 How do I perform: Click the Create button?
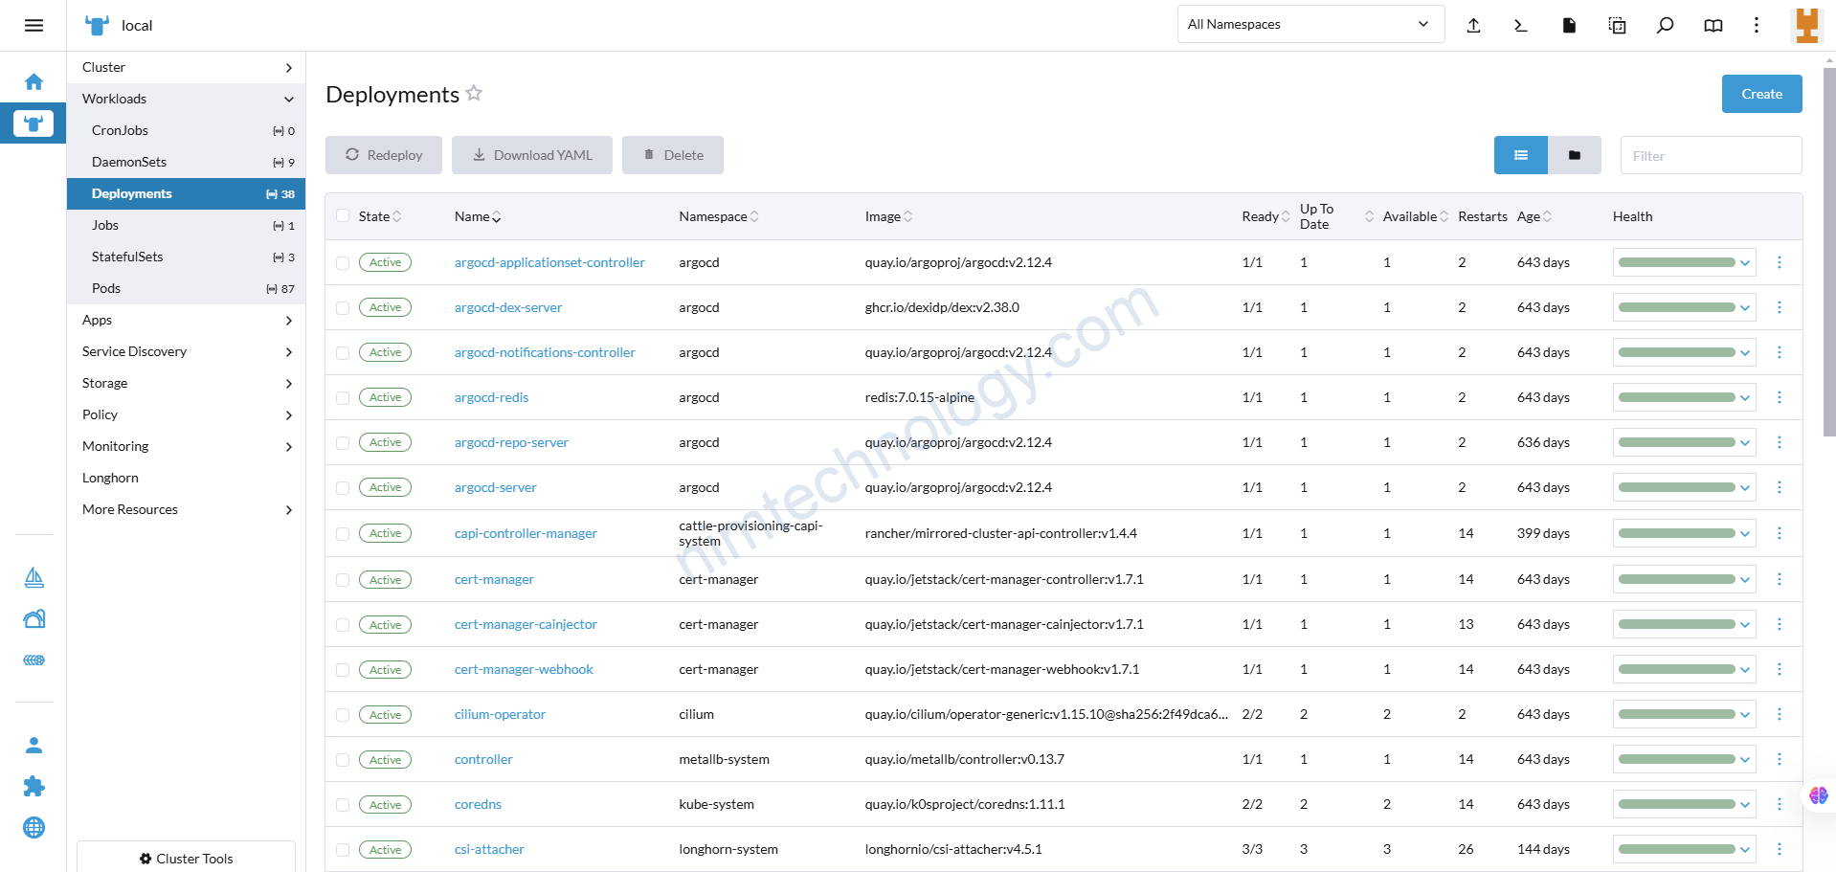point(1760,94)
